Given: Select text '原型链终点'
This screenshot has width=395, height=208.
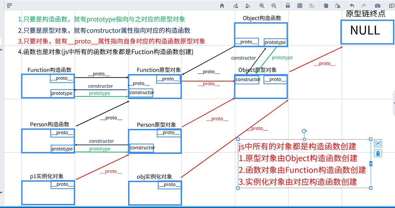Looking at the screenshot, I should (x=365, y=14).
